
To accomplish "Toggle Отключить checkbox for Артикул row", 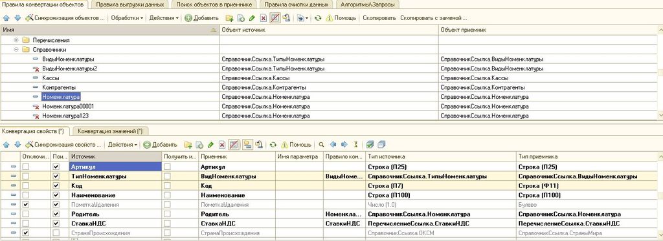I will pyautogui.click(x=26, y=167).
